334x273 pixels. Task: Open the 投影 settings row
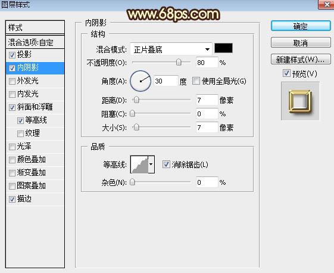pos(35,55)
